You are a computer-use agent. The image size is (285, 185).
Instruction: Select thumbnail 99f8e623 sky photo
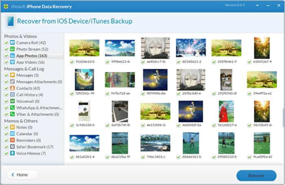[120, 48]
